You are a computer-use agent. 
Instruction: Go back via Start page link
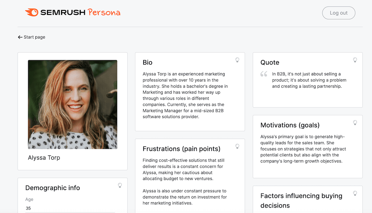pyautogui.click(x=34, y=37)
